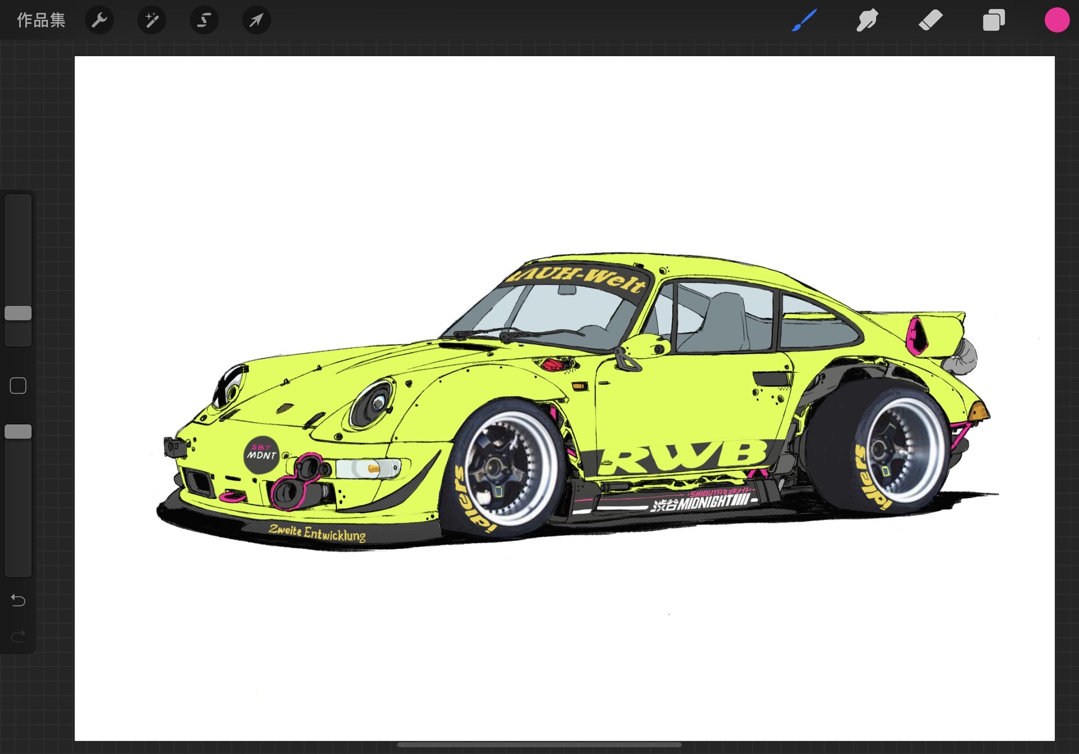The height and width of the screenshot is (754, 1079).
Task: Tap the brush opacity slider handle
Action: click(x=17, y=432)
